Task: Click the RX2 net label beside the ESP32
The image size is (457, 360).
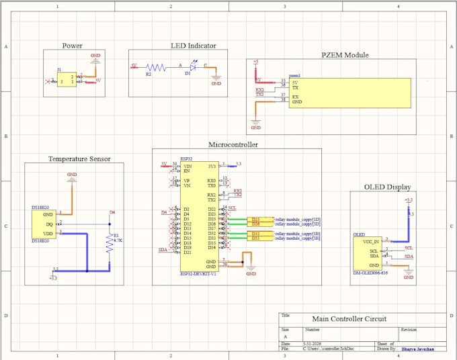Action: pos(237,191)
